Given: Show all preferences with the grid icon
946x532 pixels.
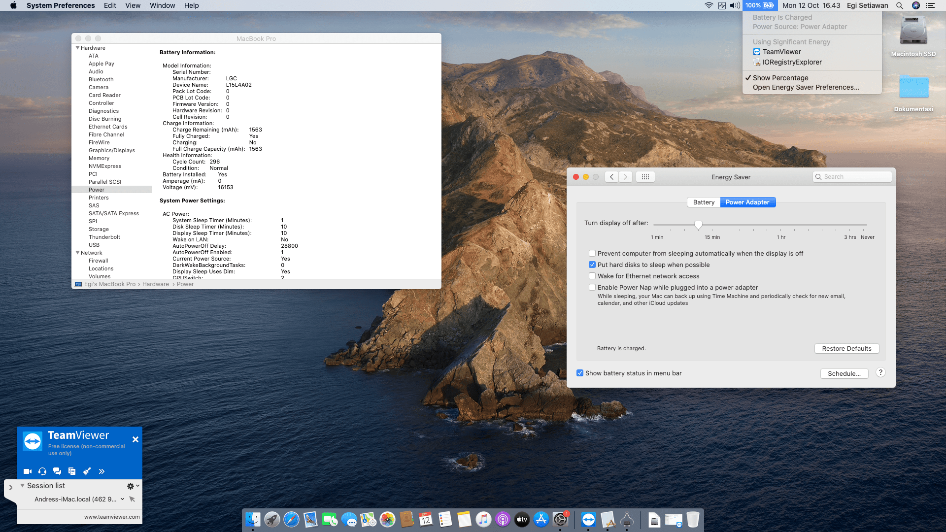Looking at the screenshot, I should 645,177.
